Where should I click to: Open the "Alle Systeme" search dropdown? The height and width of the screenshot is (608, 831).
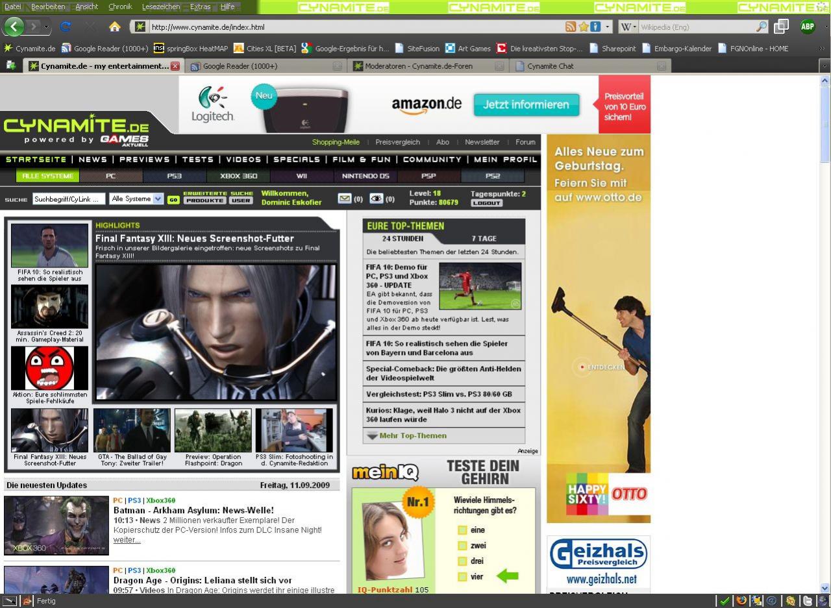pyautogui.click(x=136, y=199)
